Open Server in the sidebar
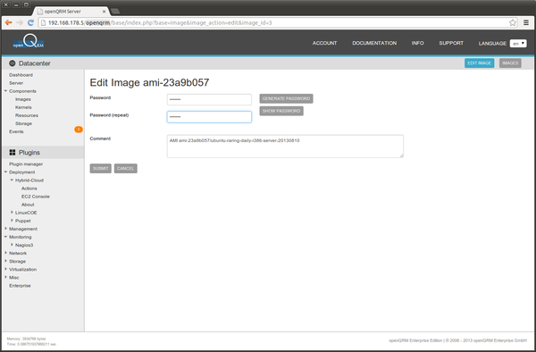Image resolution: width=536 pixels, height=352 pixels. pos(16,83)
